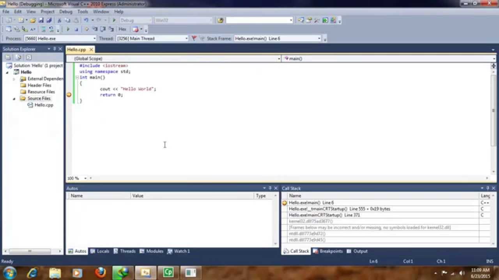Click the Name column header in Autos

pos(99,196)
